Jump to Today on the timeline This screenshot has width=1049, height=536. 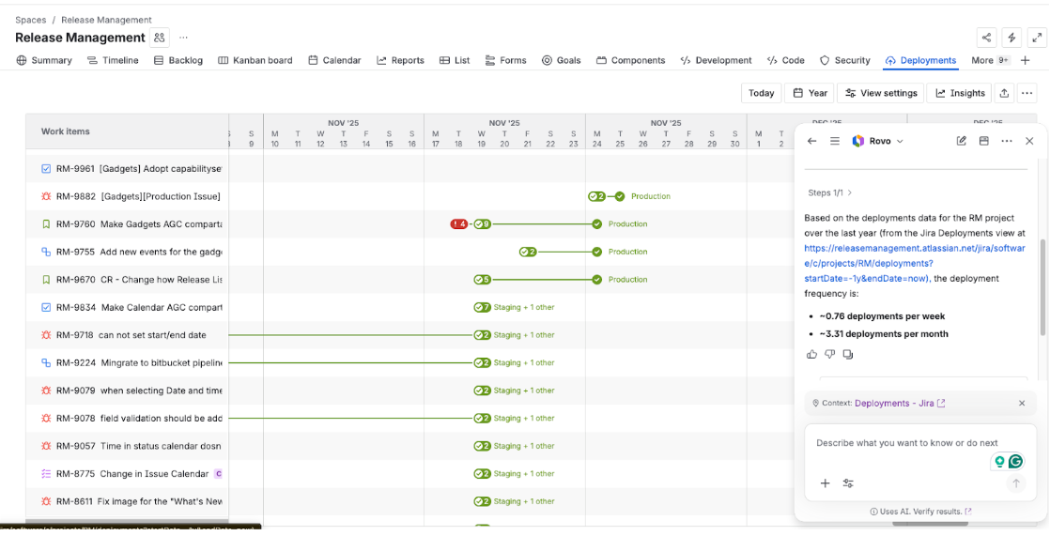click(x=762, y=93)
